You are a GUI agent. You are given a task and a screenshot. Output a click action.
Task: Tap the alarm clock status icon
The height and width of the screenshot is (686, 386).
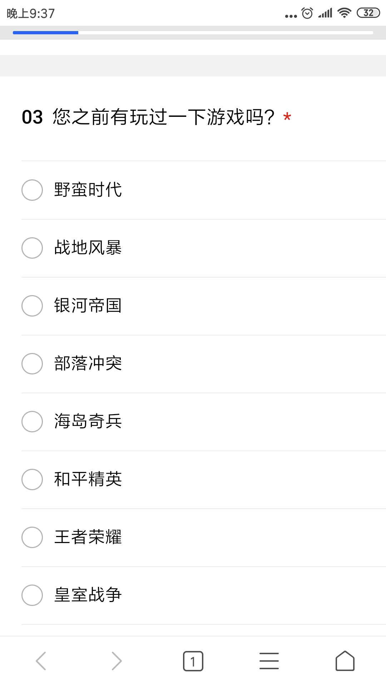point(307,13)
